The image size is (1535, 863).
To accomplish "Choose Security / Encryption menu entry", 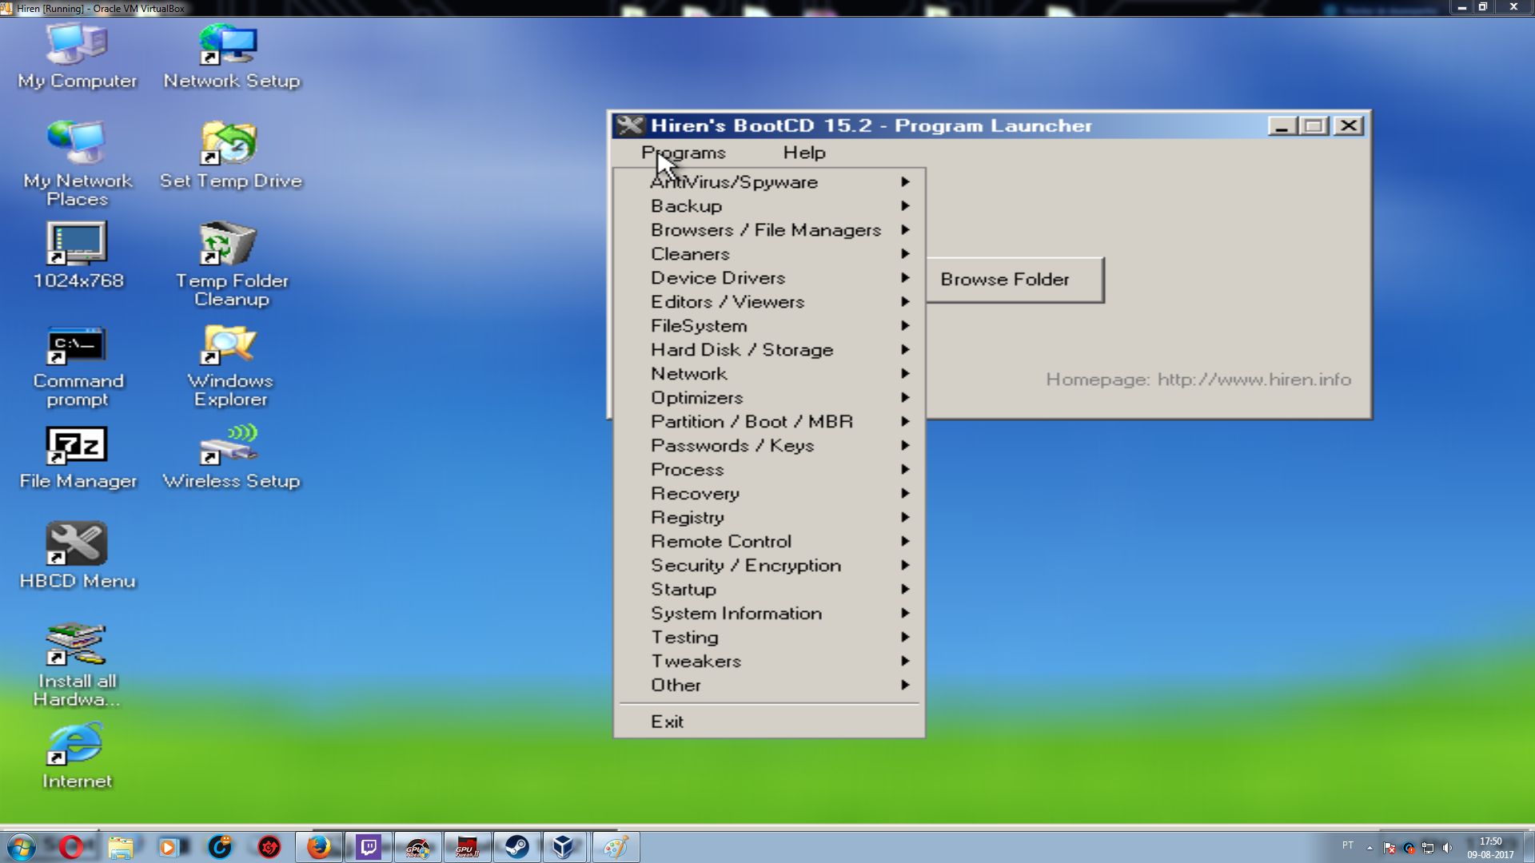I will [769, 566].
